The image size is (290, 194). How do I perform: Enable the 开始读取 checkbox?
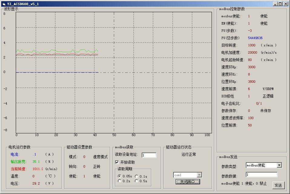pyautogui.click(x=117, y=163)
